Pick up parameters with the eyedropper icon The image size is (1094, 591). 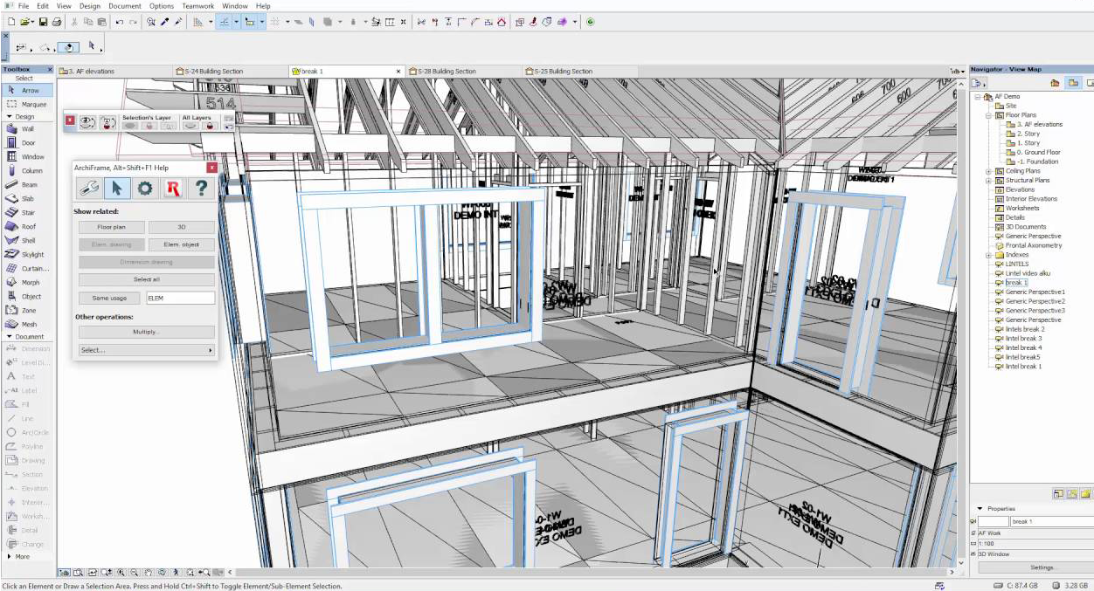coord(165,22)
